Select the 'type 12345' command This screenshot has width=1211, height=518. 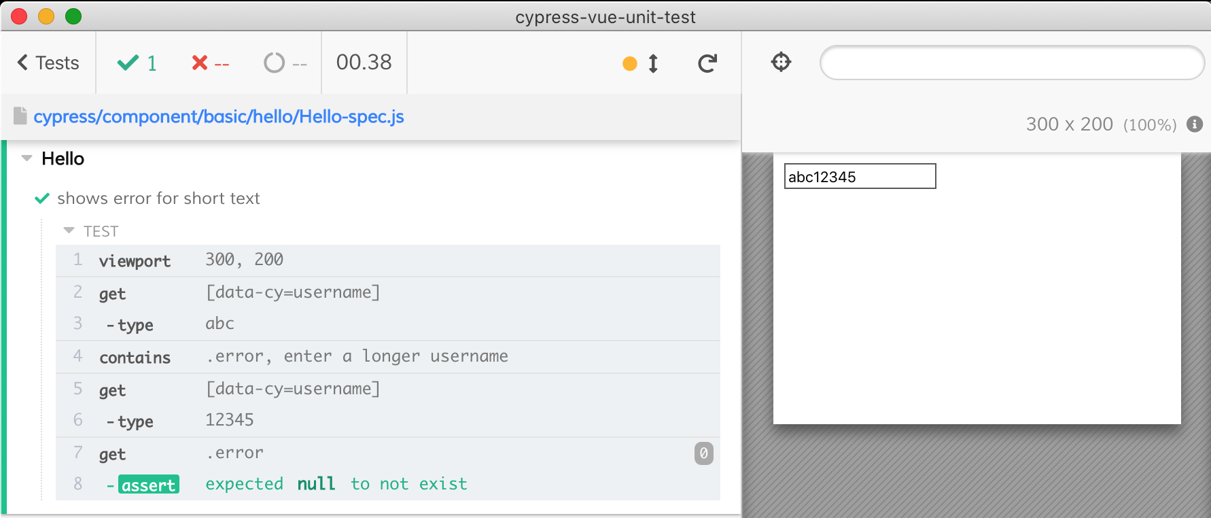coord(388,421)
